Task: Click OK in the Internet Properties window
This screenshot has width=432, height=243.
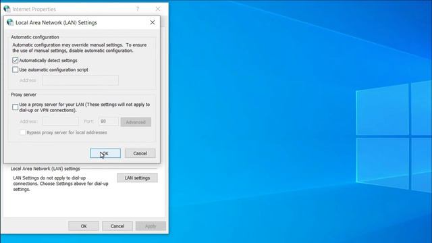Action: point(84,226)
